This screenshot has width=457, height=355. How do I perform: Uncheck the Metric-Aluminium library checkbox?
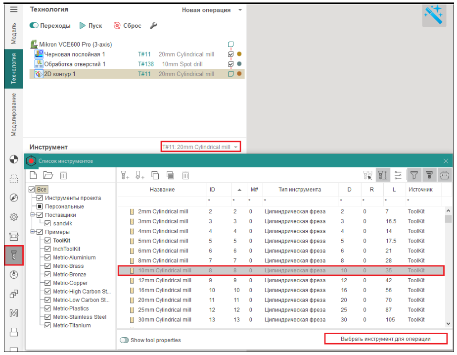(x=48, y=257)
